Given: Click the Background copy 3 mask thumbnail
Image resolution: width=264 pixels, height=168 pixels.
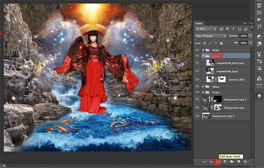Looking at the screenshot, I should pyautogui.click(x=218, y=100).
